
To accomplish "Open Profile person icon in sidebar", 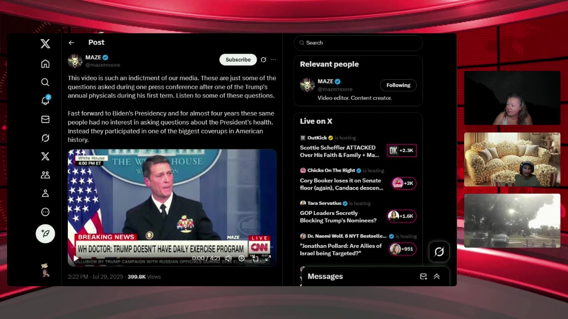I will (x=45, y=194).
